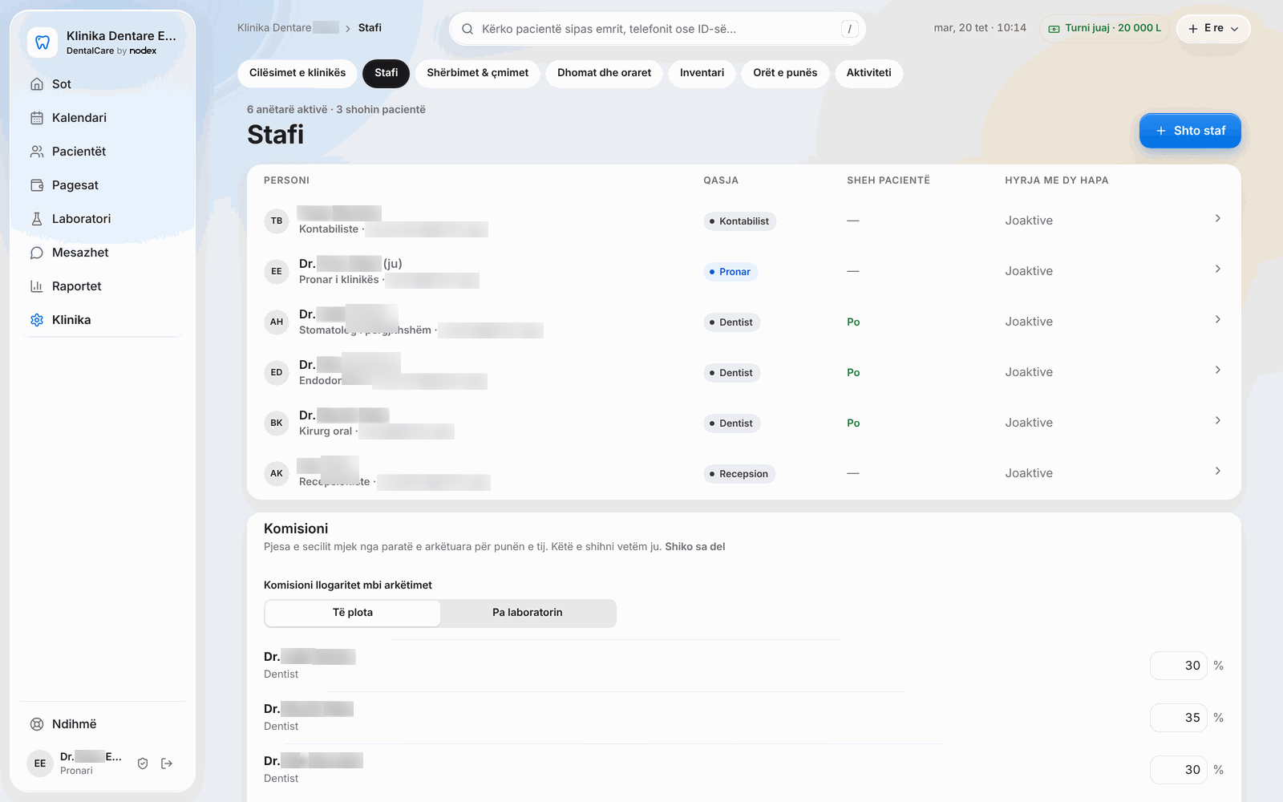This screenshot has width=1283, height=802.
Task: Open the Aktiviteti tab
Action: [869, 73]
